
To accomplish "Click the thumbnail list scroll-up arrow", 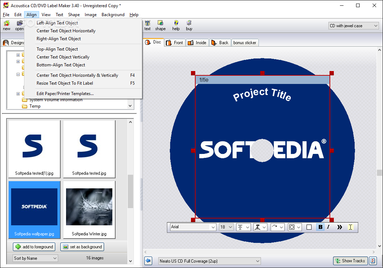I will [130, 122].
